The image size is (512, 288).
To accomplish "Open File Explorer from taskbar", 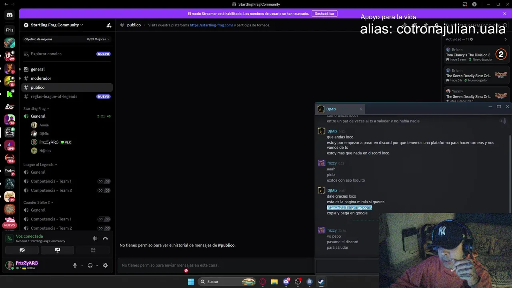I will tap(274, 282).
